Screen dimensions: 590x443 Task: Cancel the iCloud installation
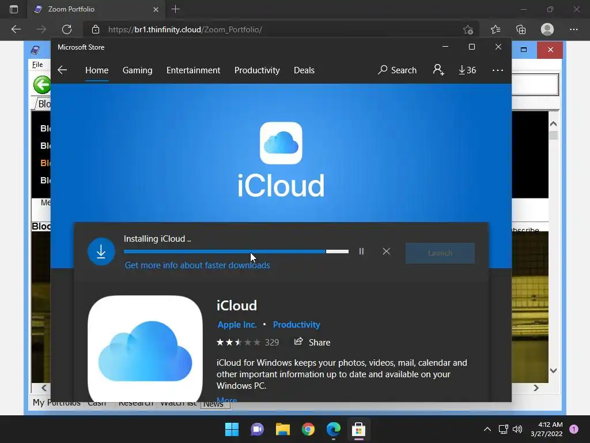click(387, 251)
